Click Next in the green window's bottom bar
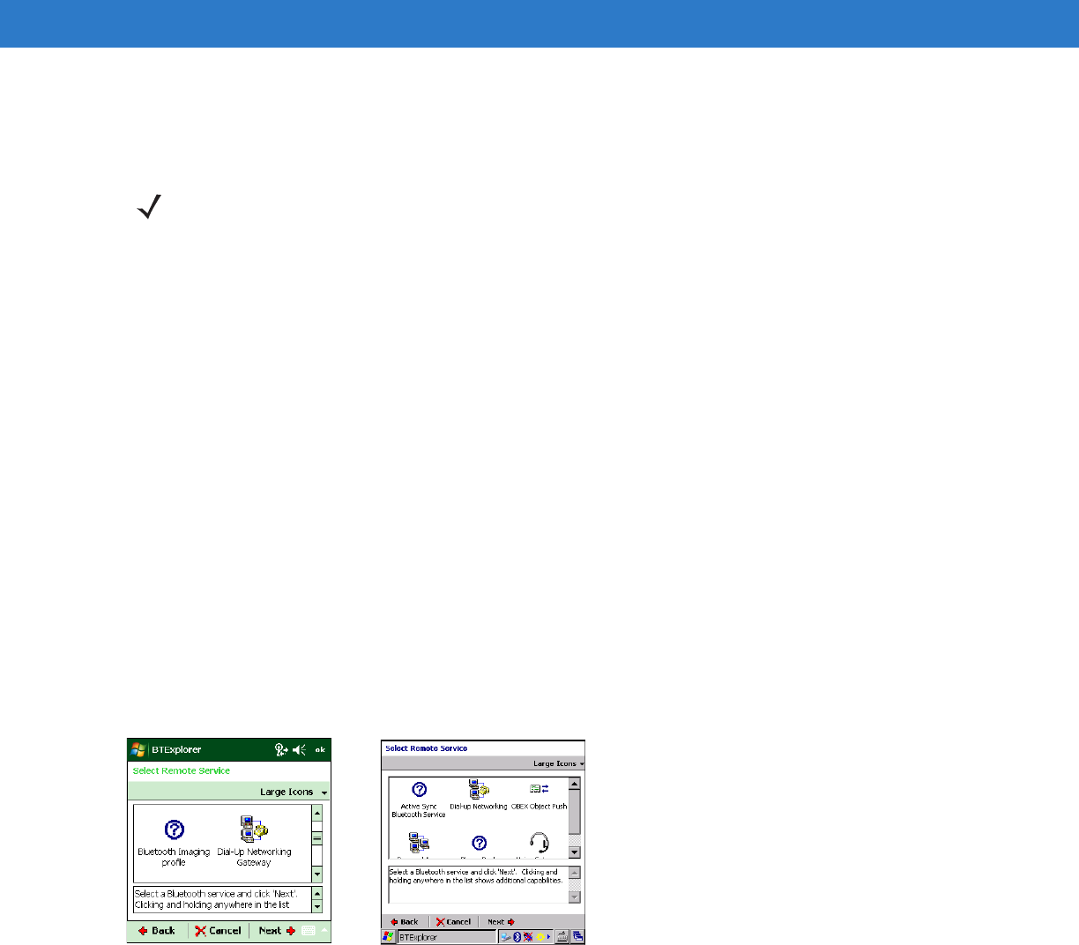Image resolution: width=1079 pixels, height=945 pixels. [277, 930]
